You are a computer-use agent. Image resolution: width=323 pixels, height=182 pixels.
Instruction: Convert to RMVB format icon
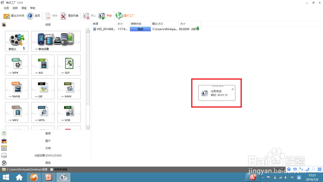coord(17,89)
